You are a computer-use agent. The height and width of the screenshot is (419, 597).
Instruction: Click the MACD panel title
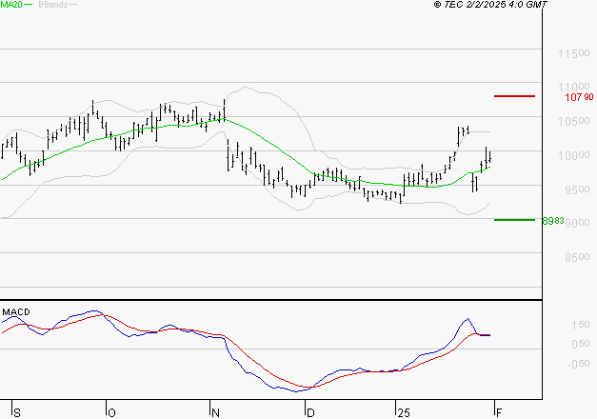[16, 312]
